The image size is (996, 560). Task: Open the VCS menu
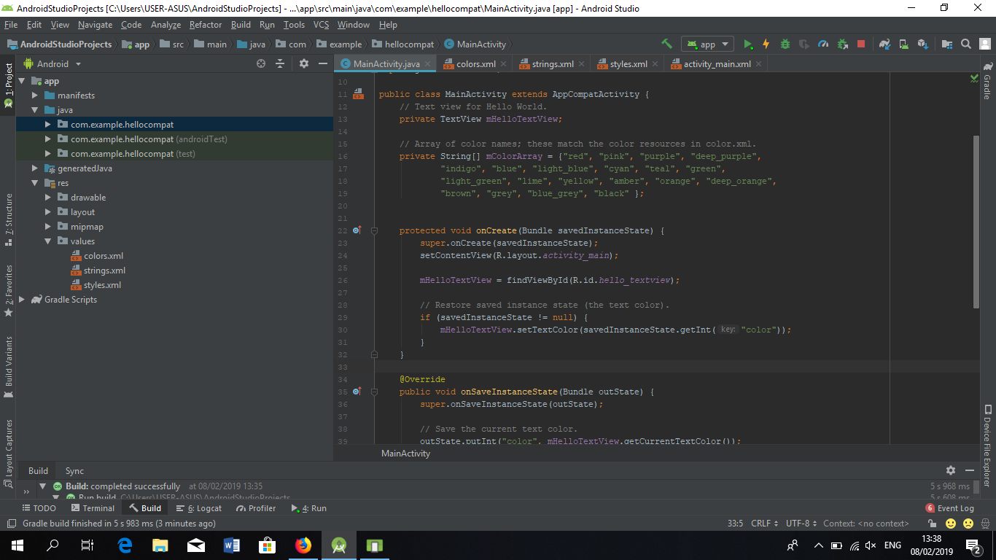(x=321, y=24)
